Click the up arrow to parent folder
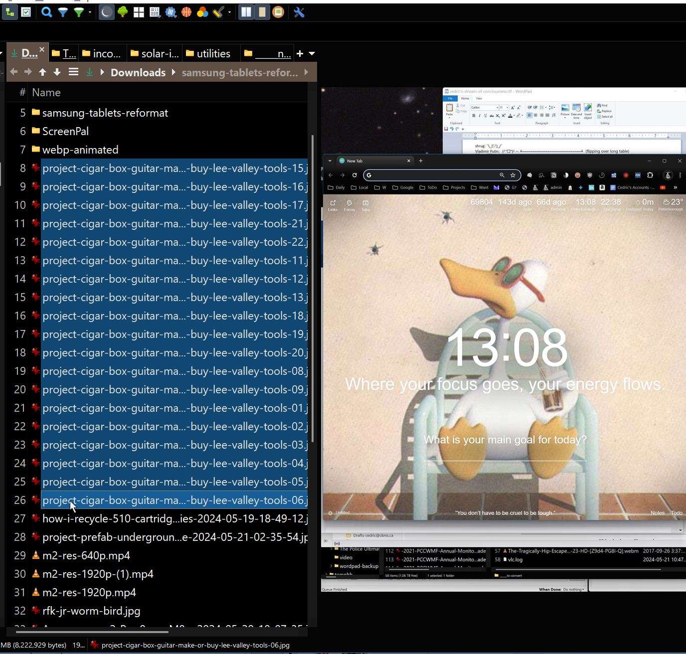 [43, 72]
